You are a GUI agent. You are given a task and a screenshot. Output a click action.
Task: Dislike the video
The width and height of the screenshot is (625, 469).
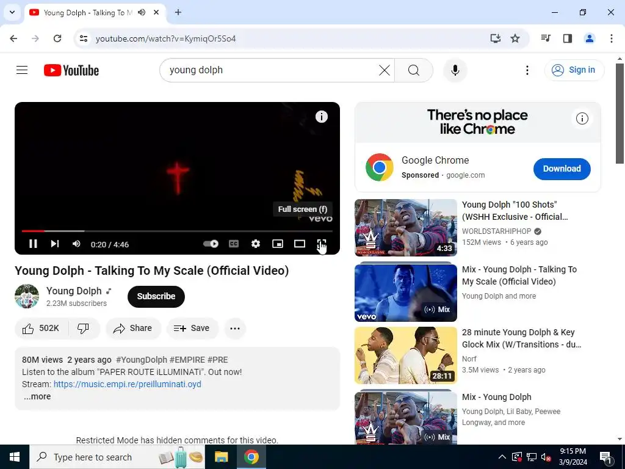(x=83, y=328)
